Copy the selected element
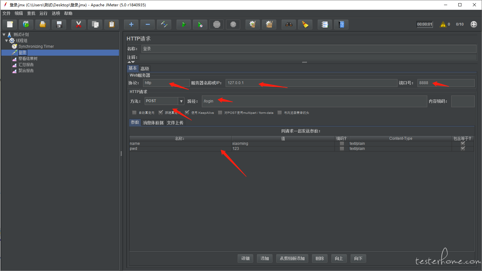482x271 pixels. coord(95,24)
